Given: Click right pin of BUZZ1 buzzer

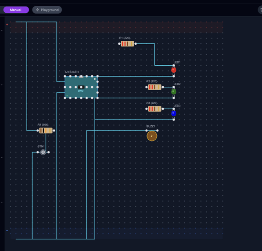Looking at the screenshot, I should click(157, 131).
